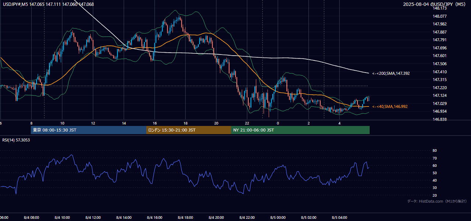Click RSI scale value 80
The width and height of the screenshot is (471, 221).
[x=435, y=151]
